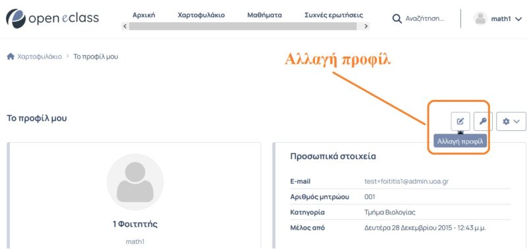Click the category value Τμήμα Βιολογίας

tap(390, 213)
